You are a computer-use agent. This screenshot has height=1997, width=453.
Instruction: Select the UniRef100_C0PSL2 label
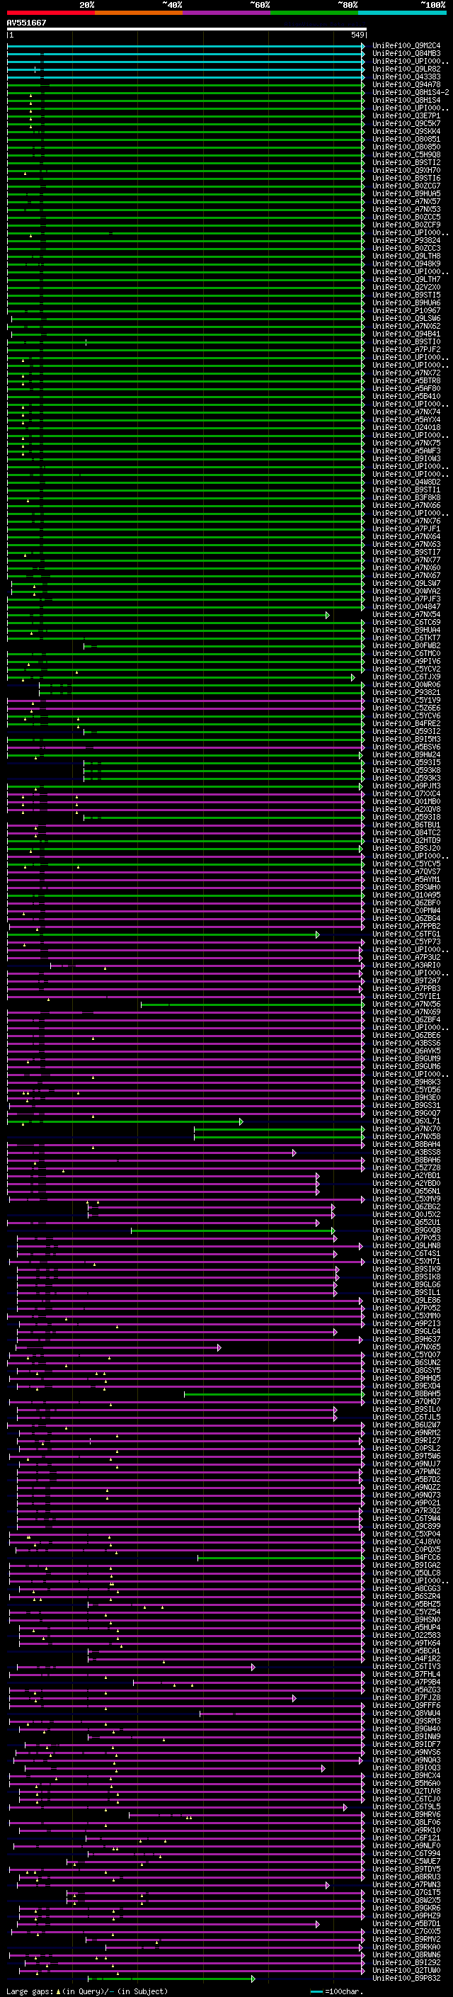(x=406, y=1447)
